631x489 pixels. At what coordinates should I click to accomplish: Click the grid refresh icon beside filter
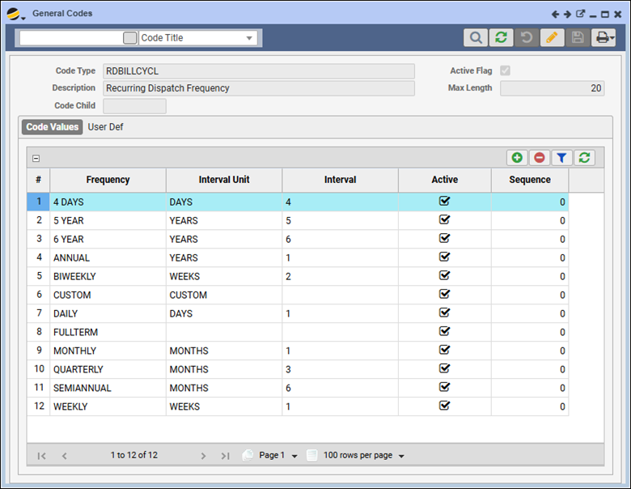tap(584, 158)
